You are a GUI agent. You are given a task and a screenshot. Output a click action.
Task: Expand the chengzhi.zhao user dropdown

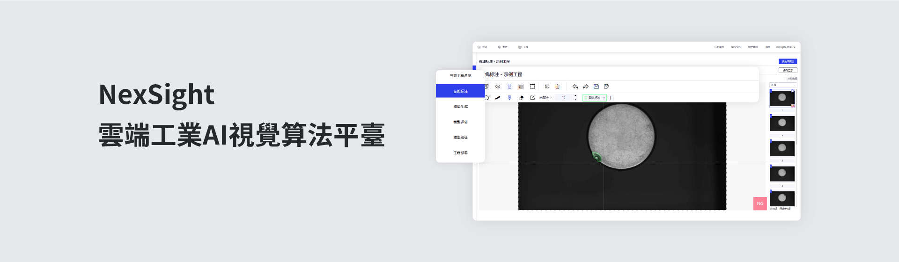786,47
